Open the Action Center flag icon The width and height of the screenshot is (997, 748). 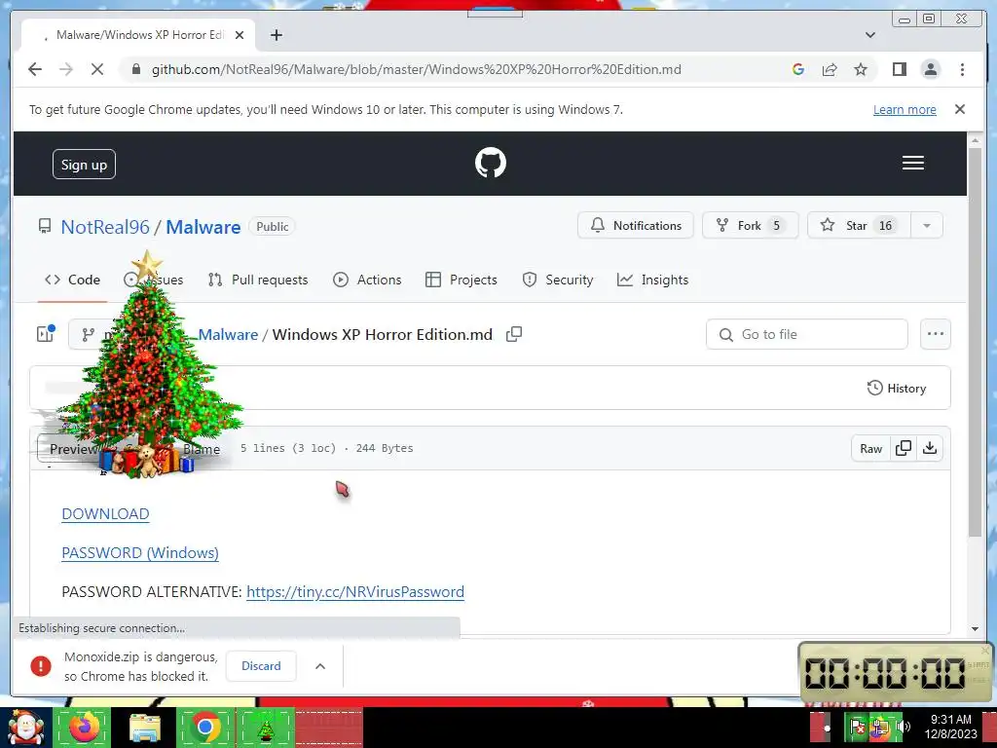pyautogui.click(x=857, y=727)
